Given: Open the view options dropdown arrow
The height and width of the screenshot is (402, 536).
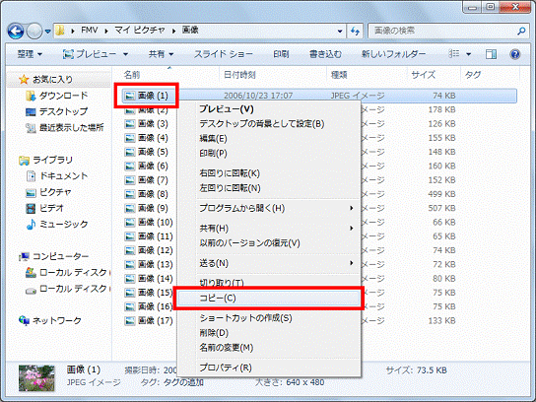Looking at the screenshot, I should click(469, 54).
